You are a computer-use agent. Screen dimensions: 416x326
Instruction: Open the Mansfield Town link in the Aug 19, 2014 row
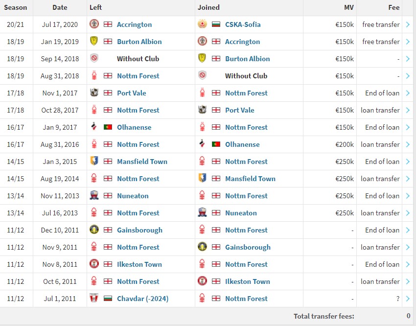point(250,179)
